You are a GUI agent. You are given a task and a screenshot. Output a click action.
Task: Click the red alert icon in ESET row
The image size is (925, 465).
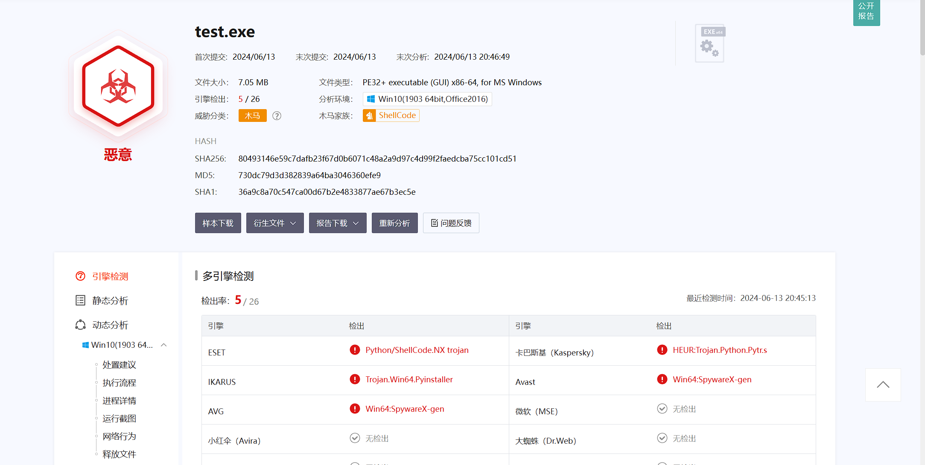[x=355, y=350]
